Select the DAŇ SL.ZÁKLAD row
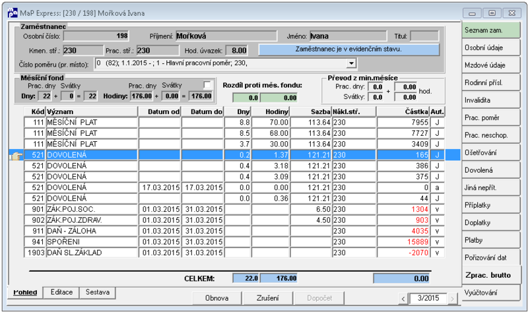The width and height of the screenshot is (528, 312). [234, 253]
